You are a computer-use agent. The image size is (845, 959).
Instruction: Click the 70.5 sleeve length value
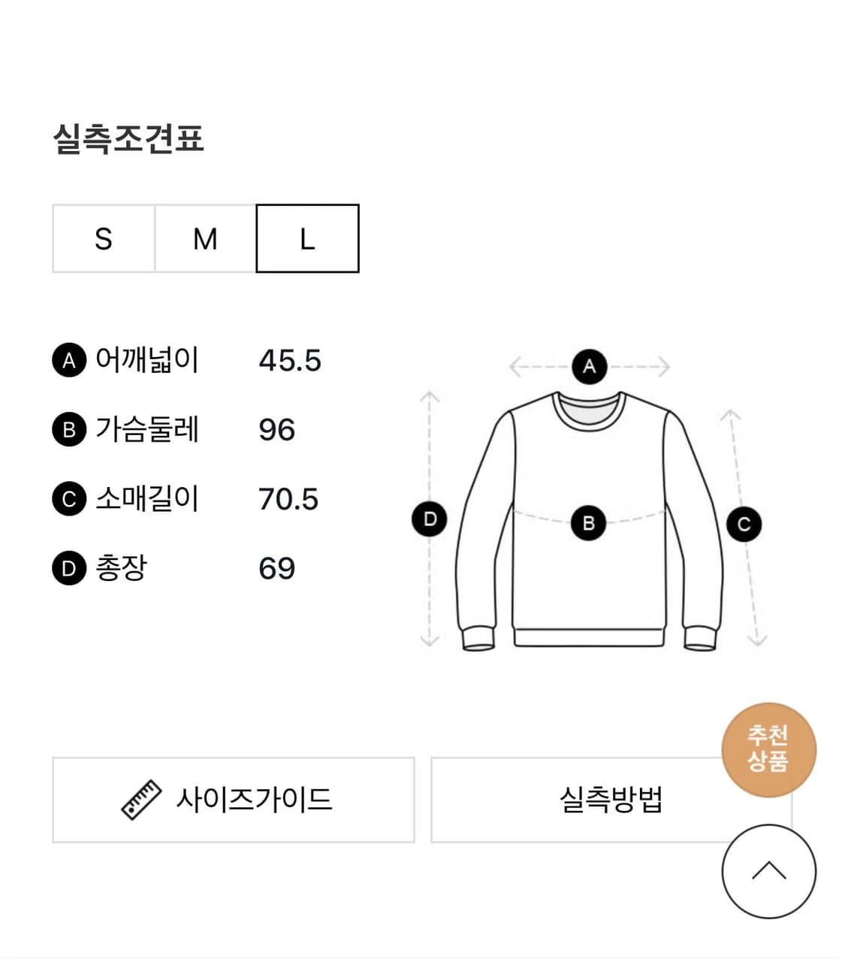(x=288, y=499)
